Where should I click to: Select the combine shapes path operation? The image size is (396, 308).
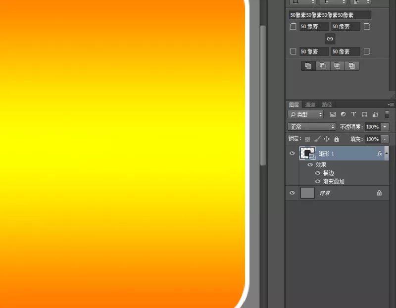[x=308, y=66]
